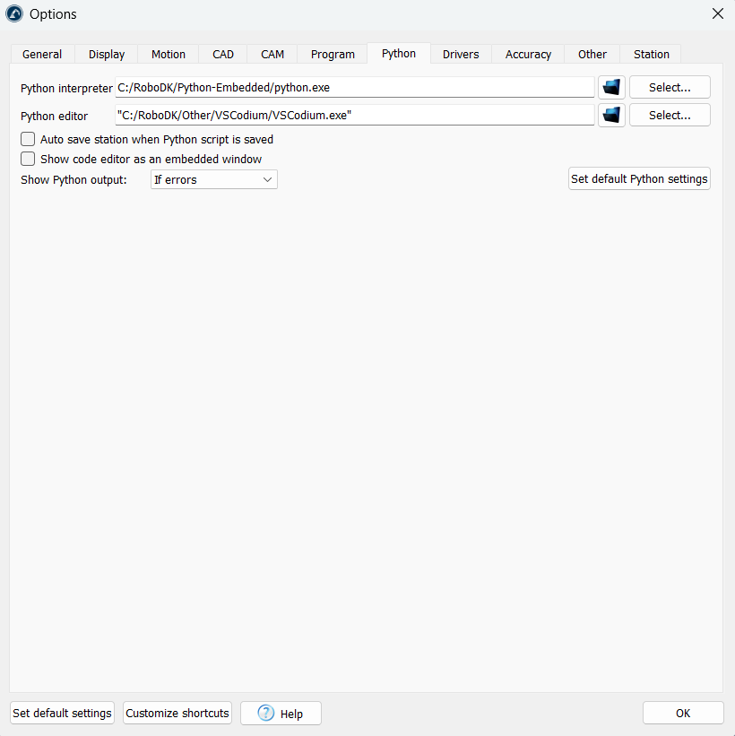Image resolution: width=735 pixels, height=736 pixels.
Task: Open the Motion tab
Action: [x=168, y=54]
